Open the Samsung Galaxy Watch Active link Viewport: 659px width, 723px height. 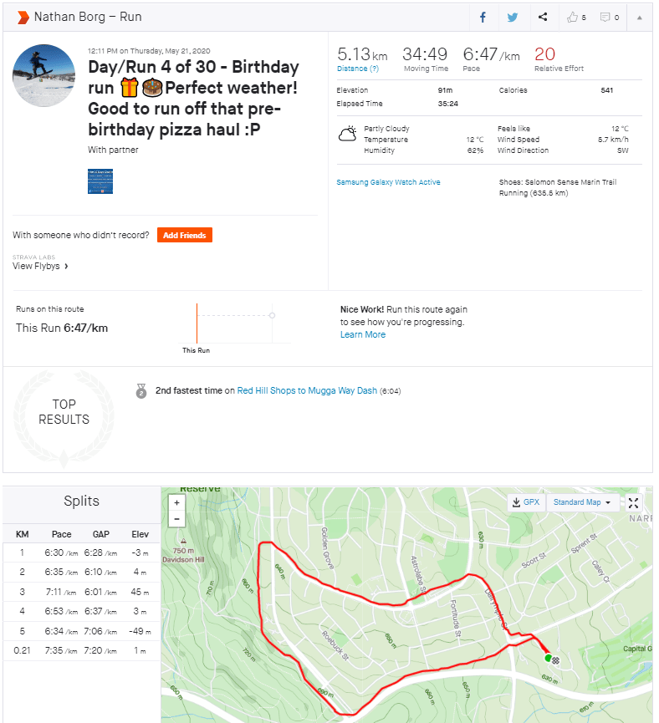[x=388, y=182]
